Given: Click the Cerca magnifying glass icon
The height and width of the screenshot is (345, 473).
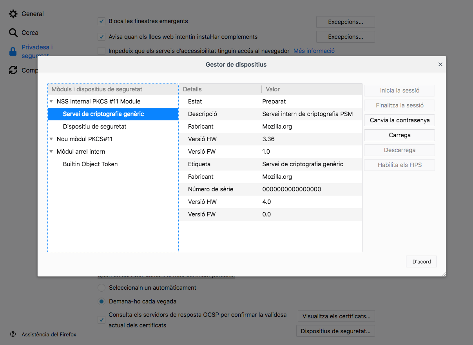Looking at the screenshot, I should click(13, 33).
